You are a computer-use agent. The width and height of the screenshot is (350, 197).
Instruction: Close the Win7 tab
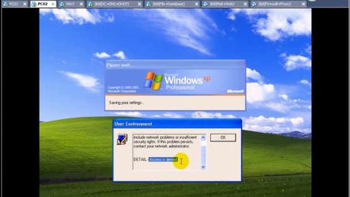pyautogui.click(x=81, y=4)
